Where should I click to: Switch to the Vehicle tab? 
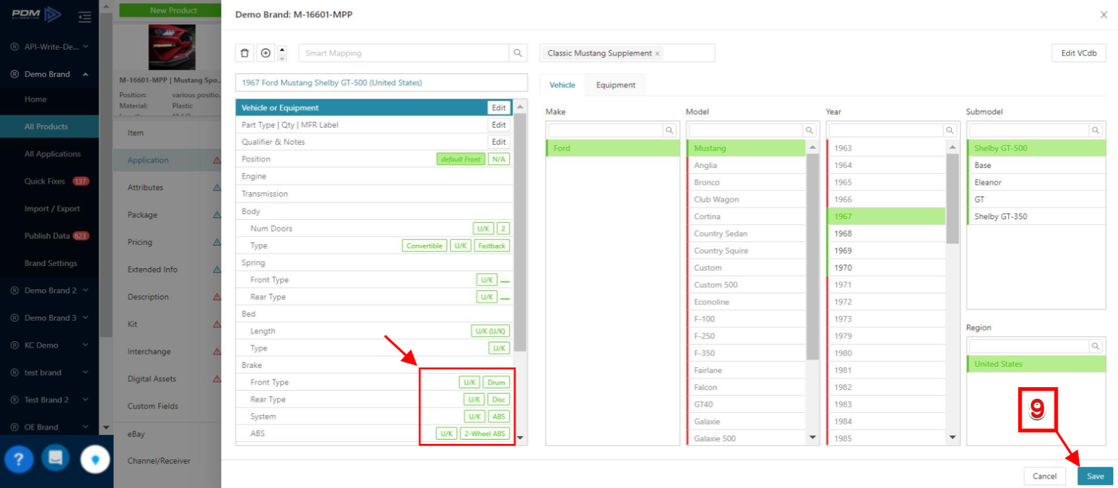pos(562,85)
